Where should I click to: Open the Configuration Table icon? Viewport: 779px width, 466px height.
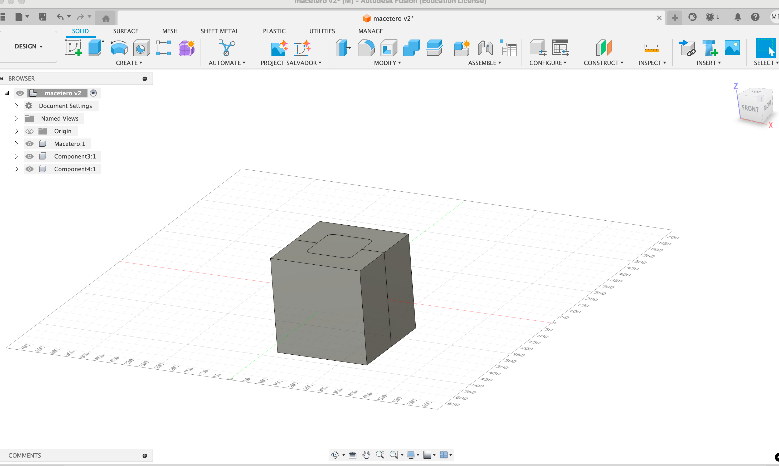pyautogui.click(x=561, y=48)
